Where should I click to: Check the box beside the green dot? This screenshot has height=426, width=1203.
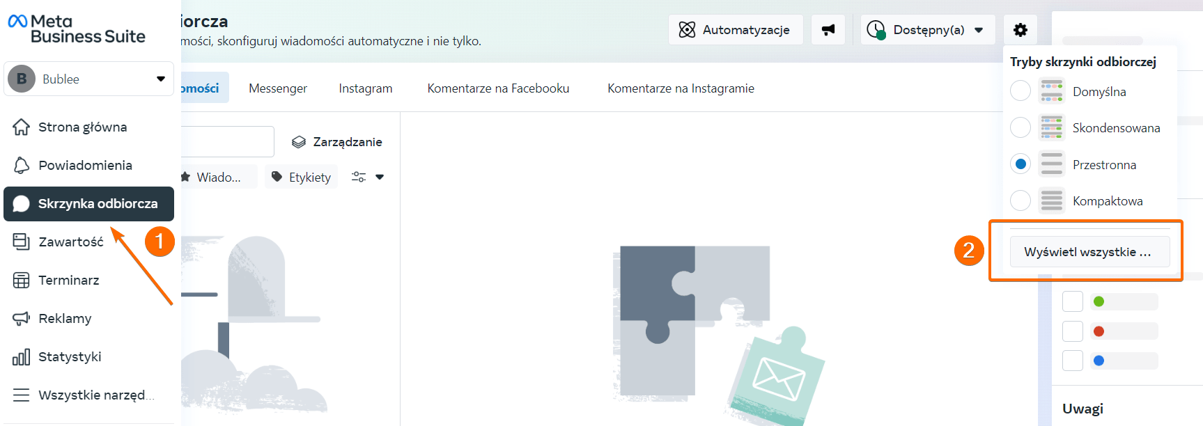pyautogui.click(x=1072, y=301)
